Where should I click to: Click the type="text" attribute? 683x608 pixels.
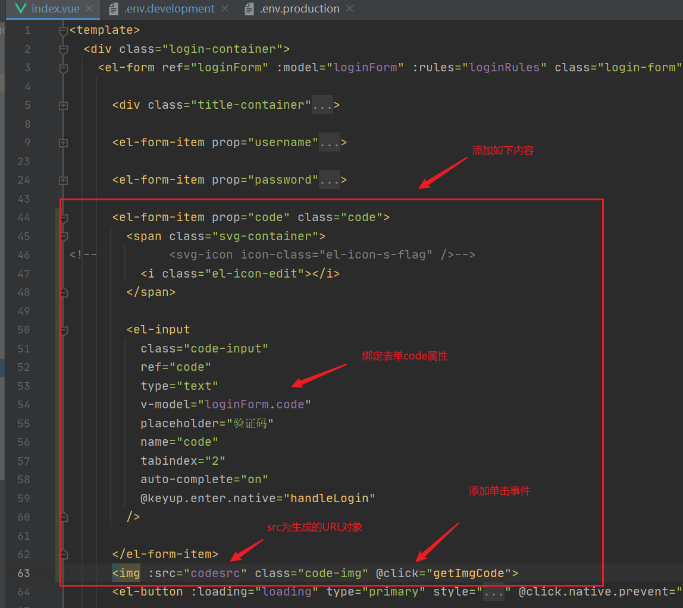coord(180,386)
